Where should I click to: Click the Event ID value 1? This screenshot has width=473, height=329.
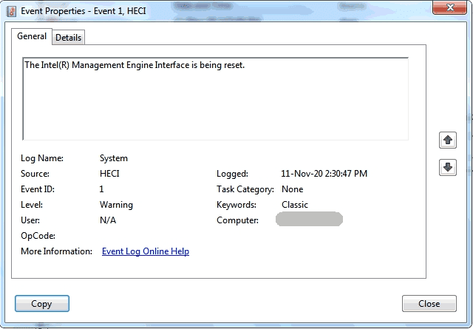(102, 189)
